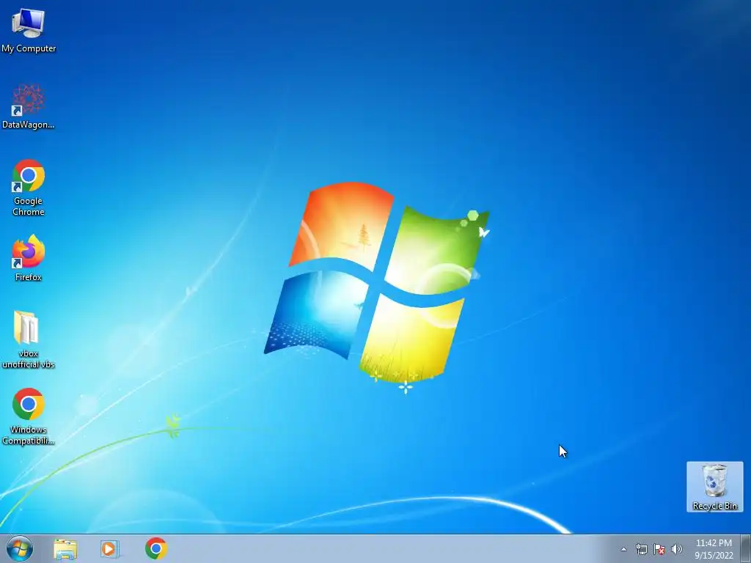Launch Windows Media Player from taskbar
This screenshot has width=751, height=563.
click(x=110, y=548)
